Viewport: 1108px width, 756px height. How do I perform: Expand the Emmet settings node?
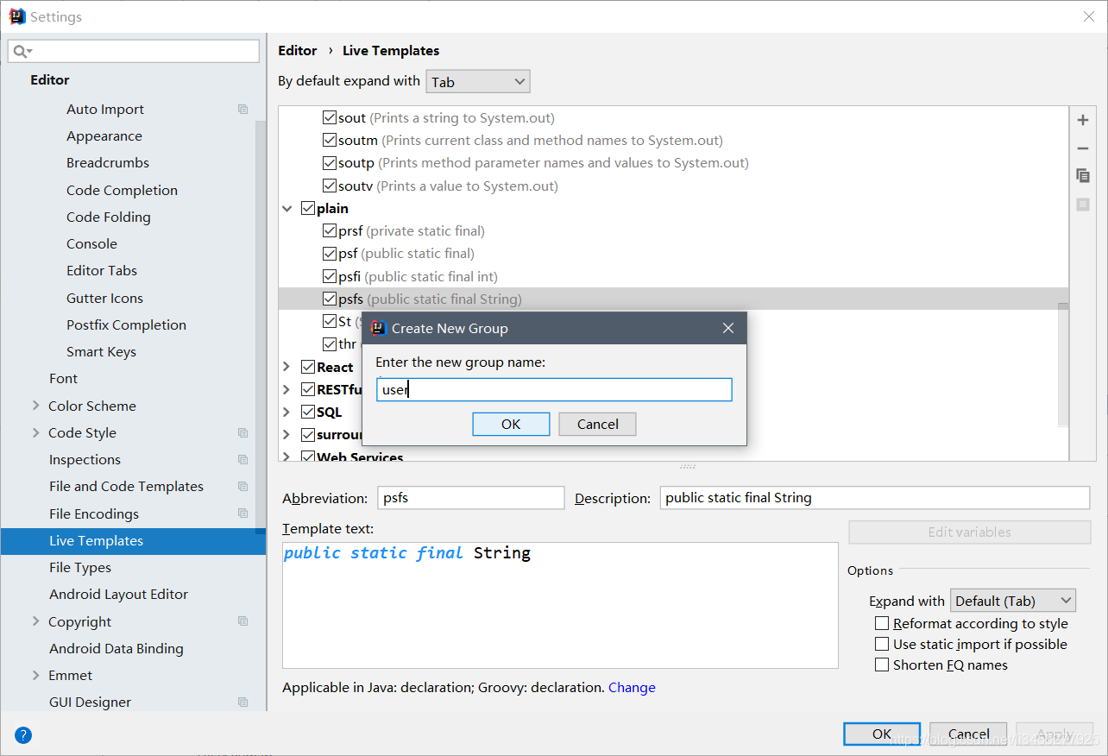[35, 675]
